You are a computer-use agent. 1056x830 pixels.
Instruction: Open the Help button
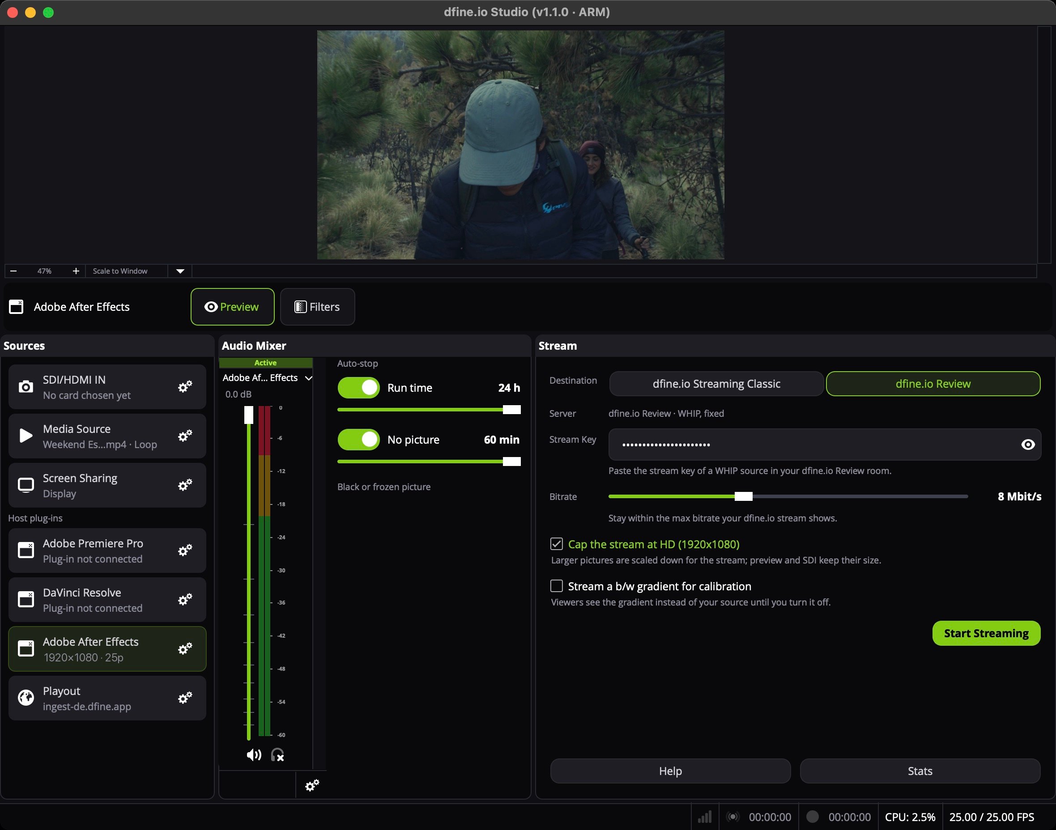pyautogui.click(x=670, y=771)
